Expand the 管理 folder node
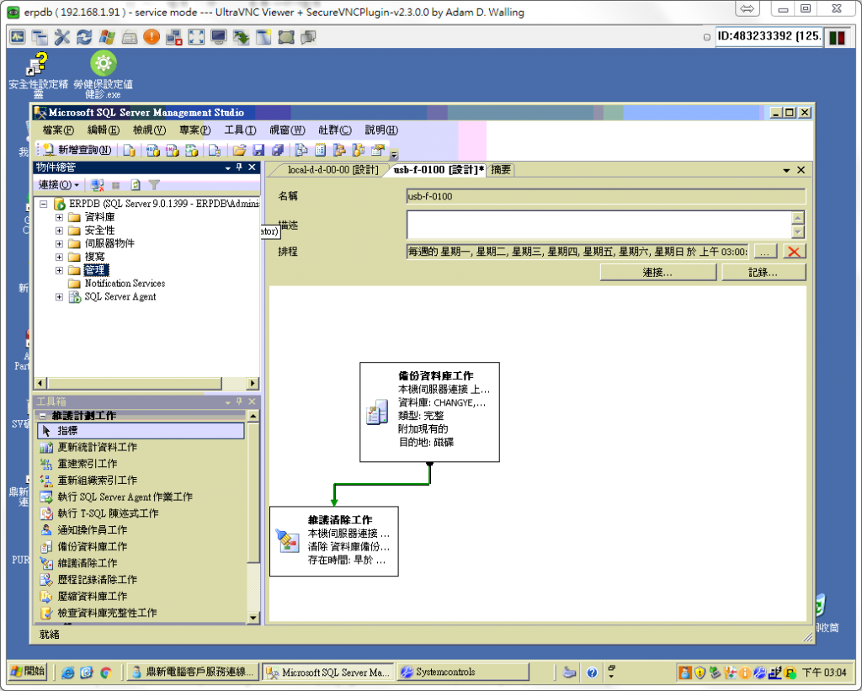 point(59,270)
